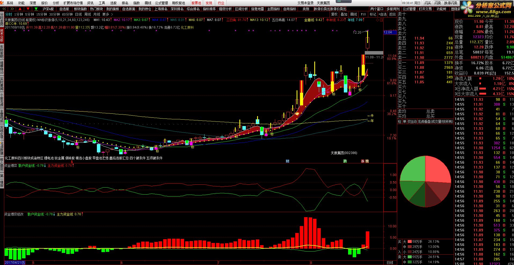This screenshot has width=514, height=265.
Task: Click the 行业 red button
Action: tap(221, 3)
